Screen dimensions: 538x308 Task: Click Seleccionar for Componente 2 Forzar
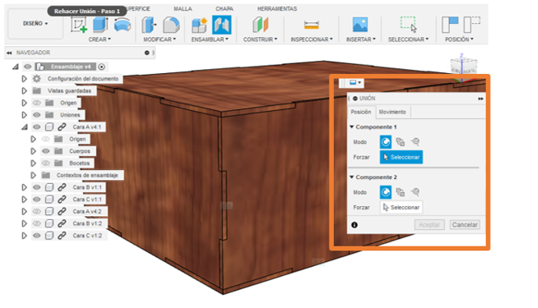[401, 207]
